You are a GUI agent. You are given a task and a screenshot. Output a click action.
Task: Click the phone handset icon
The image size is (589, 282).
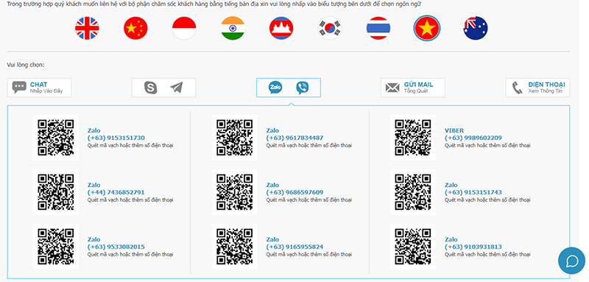(518, 88)
